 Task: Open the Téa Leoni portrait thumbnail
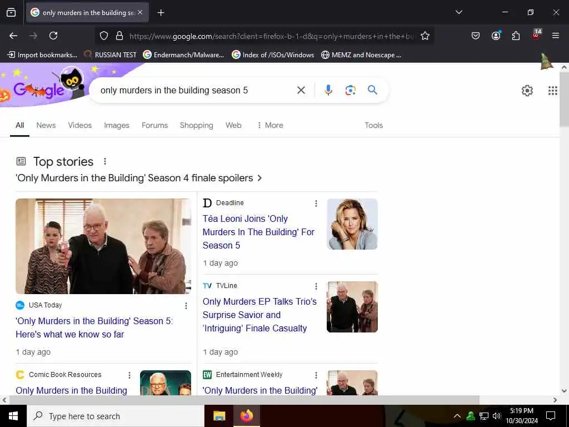352,224
